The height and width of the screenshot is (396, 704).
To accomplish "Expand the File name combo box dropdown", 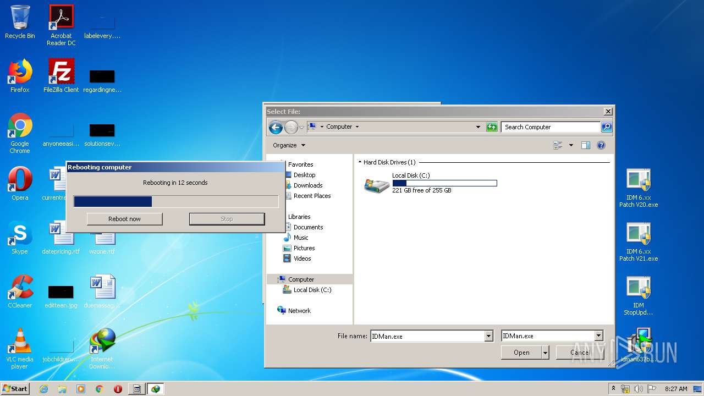I will (x=488, y=336).
